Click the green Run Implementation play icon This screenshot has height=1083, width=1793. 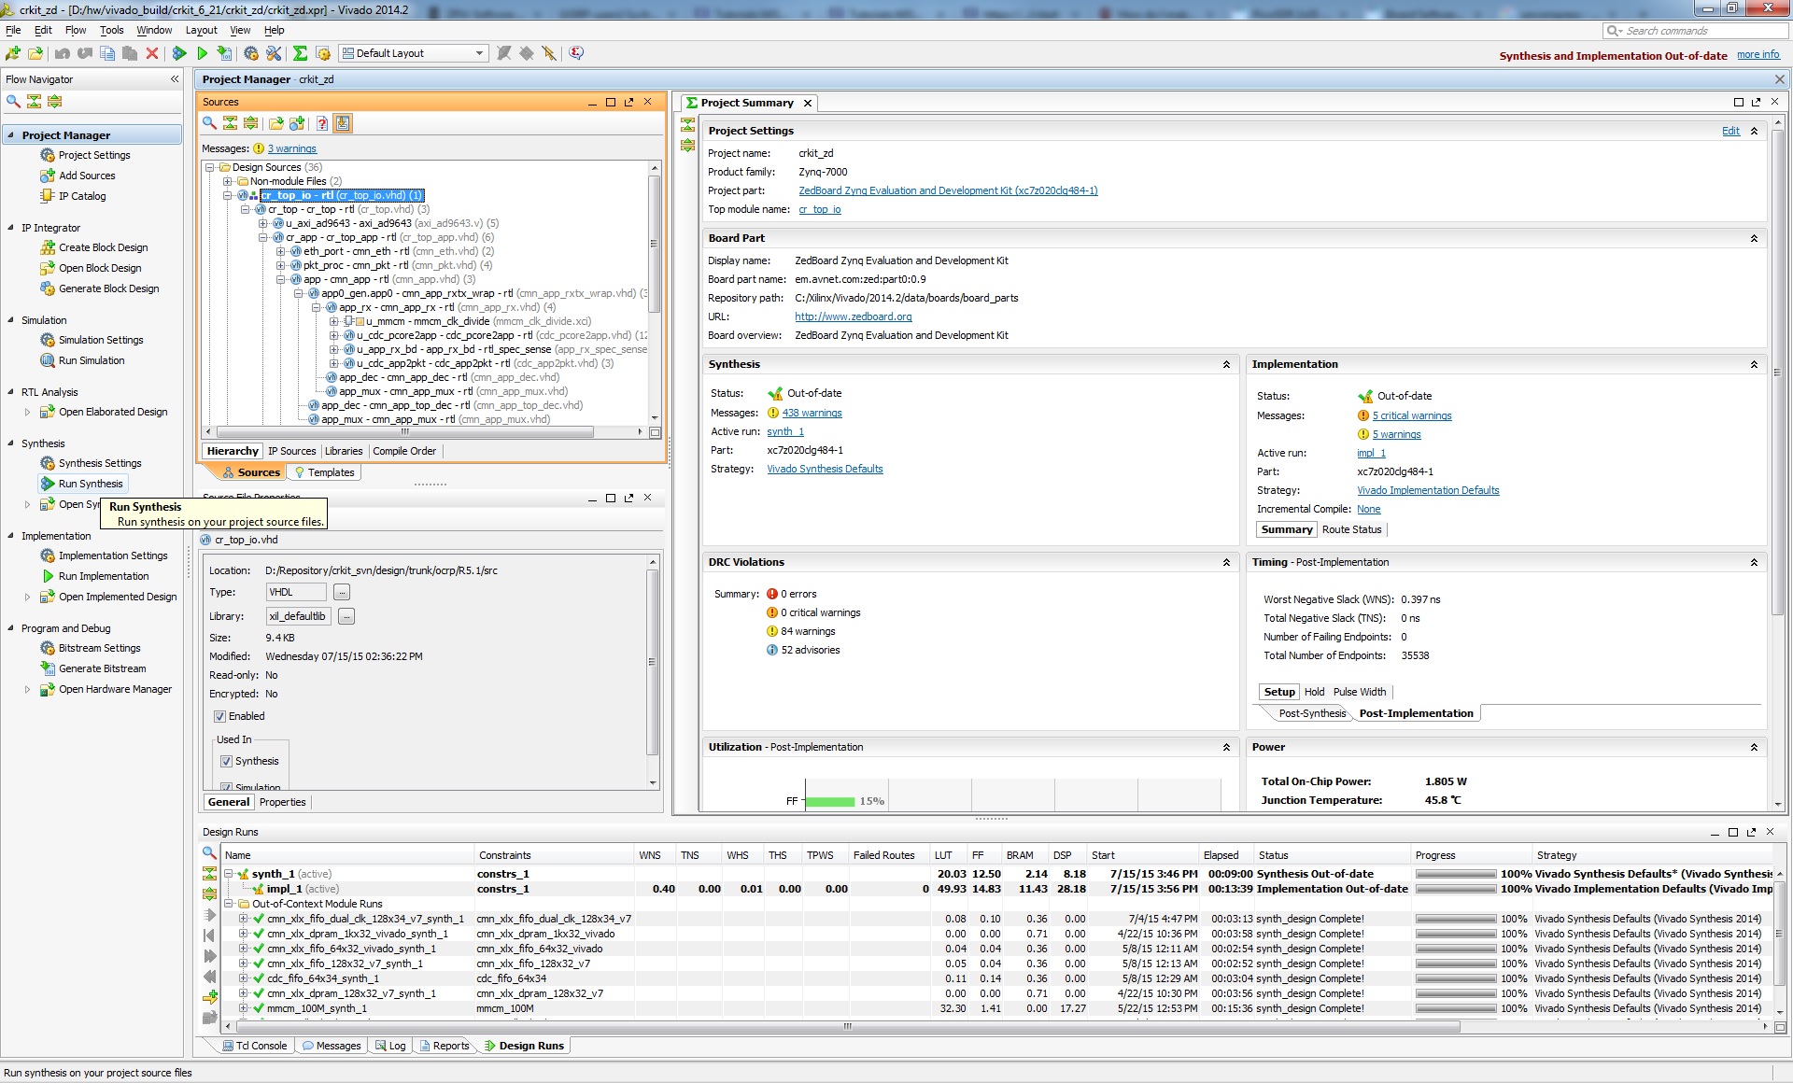coord(202,53)
